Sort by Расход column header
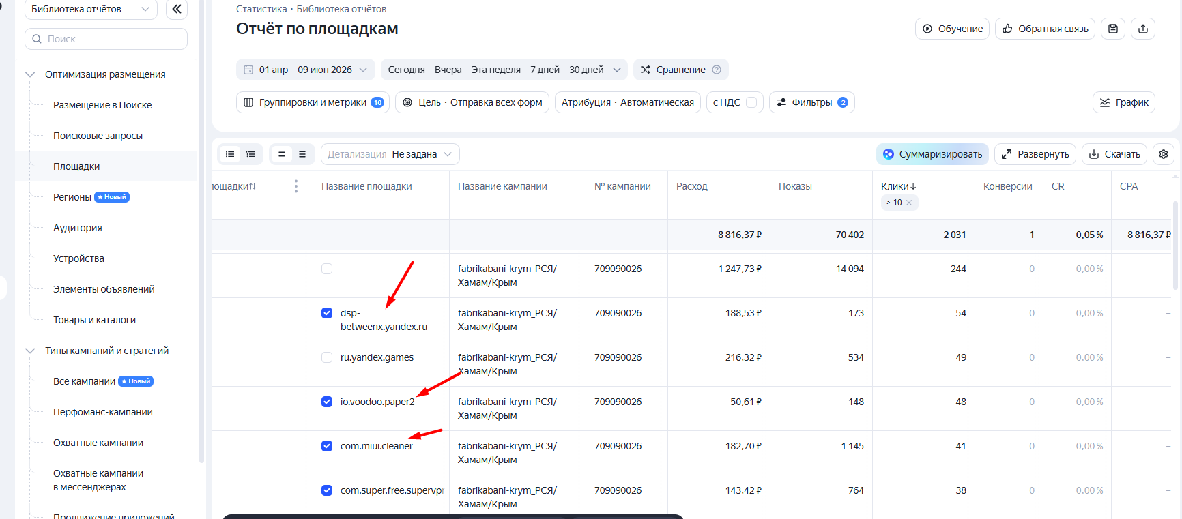Viewport: 1182px width, 519px height. pos(692,186)
